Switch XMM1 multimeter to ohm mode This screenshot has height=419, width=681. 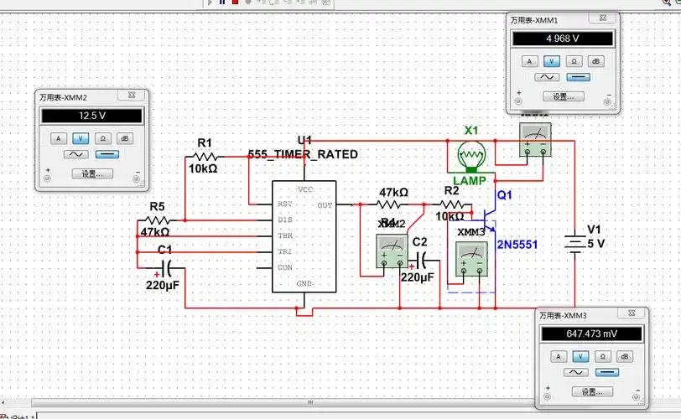coord(574,61)
